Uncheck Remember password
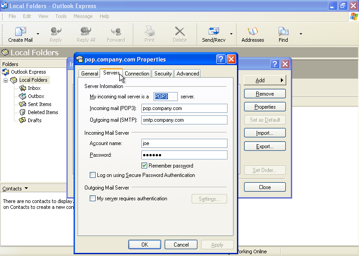The height and width of the screenshot is (256, 359). click(x=144, y=165)
